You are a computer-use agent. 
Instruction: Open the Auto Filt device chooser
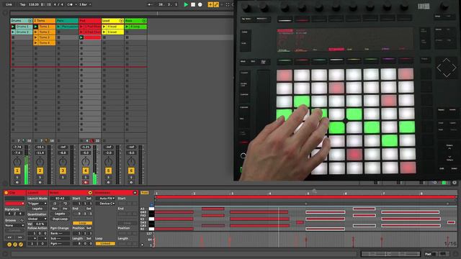point(105,199)
